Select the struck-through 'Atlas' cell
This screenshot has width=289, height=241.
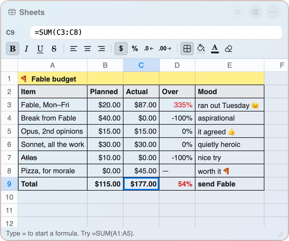[x=52, y=158]
